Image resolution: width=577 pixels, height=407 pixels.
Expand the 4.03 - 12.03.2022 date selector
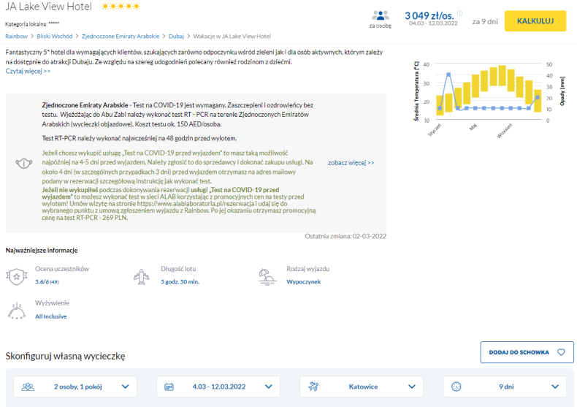click(x=218, y=387)
